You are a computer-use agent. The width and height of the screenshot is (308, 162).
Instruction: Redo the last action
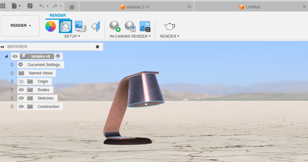tap(55, 6)
